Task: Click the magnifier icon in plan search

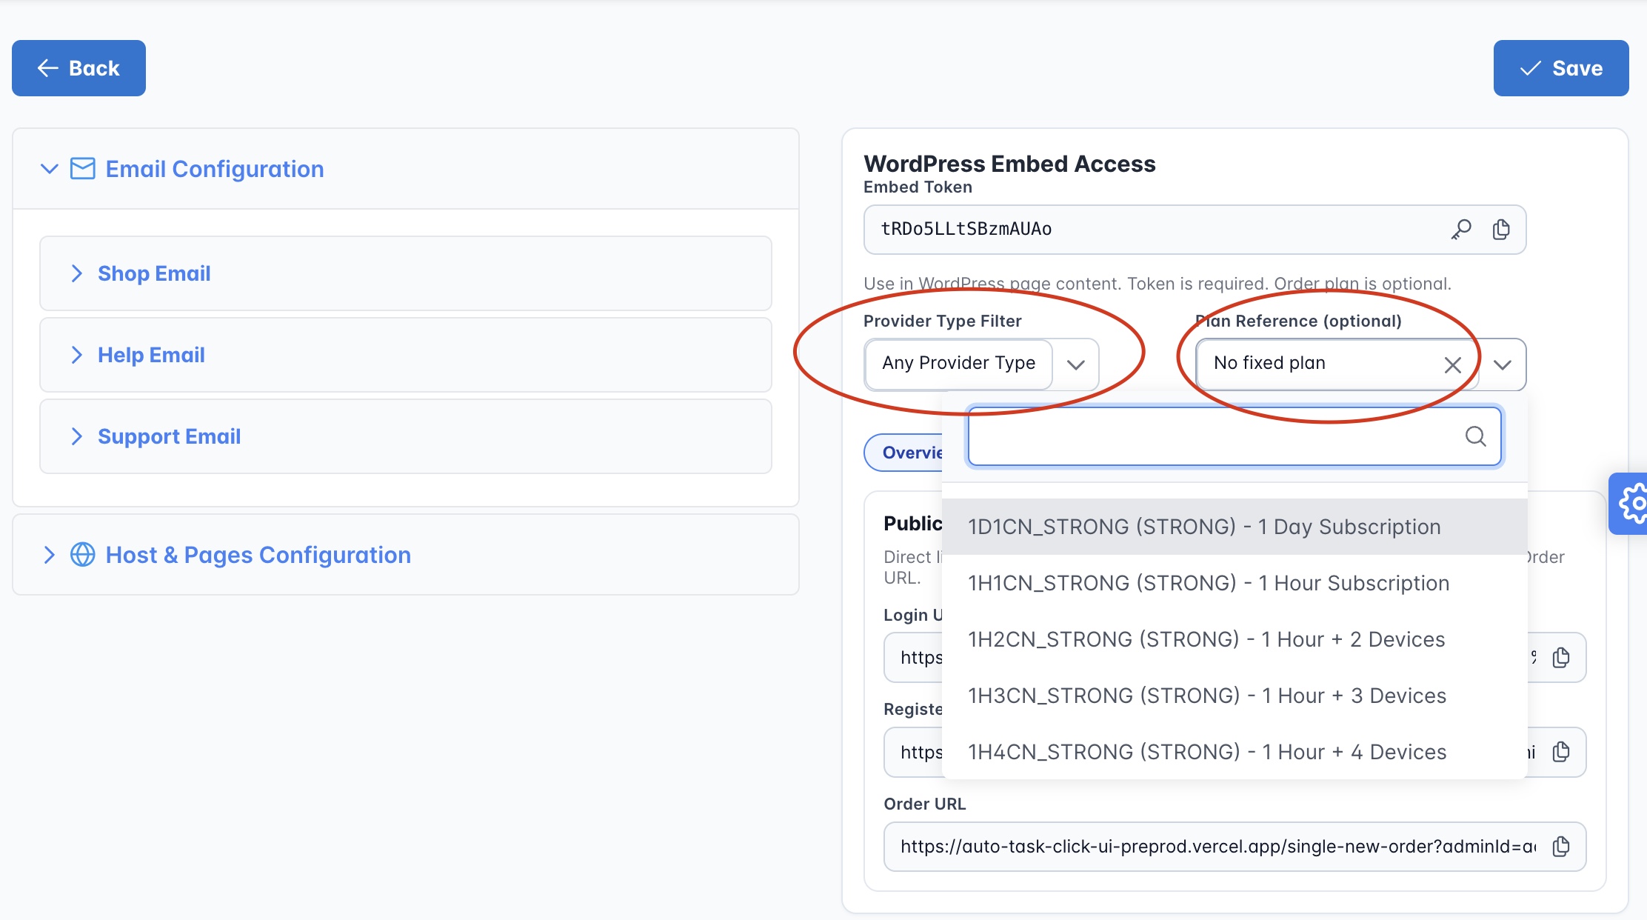Action: (x=1475, y=436)
